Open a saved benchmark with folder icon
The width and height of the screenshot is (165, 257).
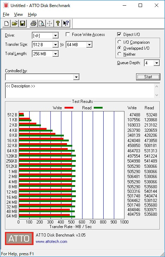coord(14,23)
